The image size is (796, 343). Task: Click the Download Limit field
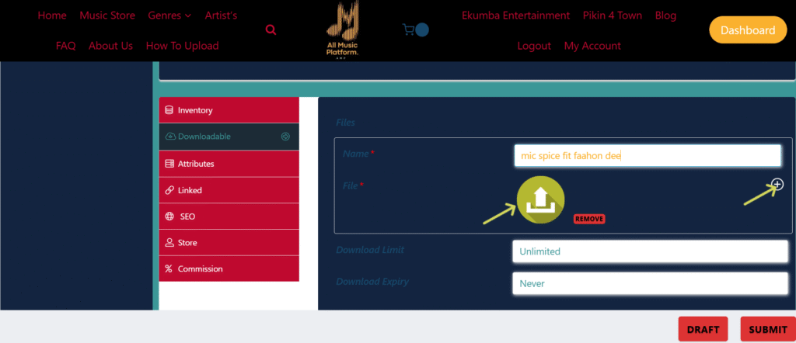650,251
